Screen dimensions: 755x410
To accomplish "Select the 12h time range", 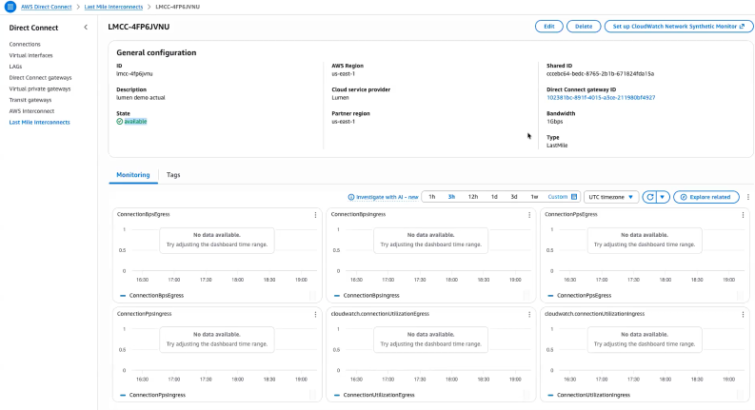I will coord(473,197).
